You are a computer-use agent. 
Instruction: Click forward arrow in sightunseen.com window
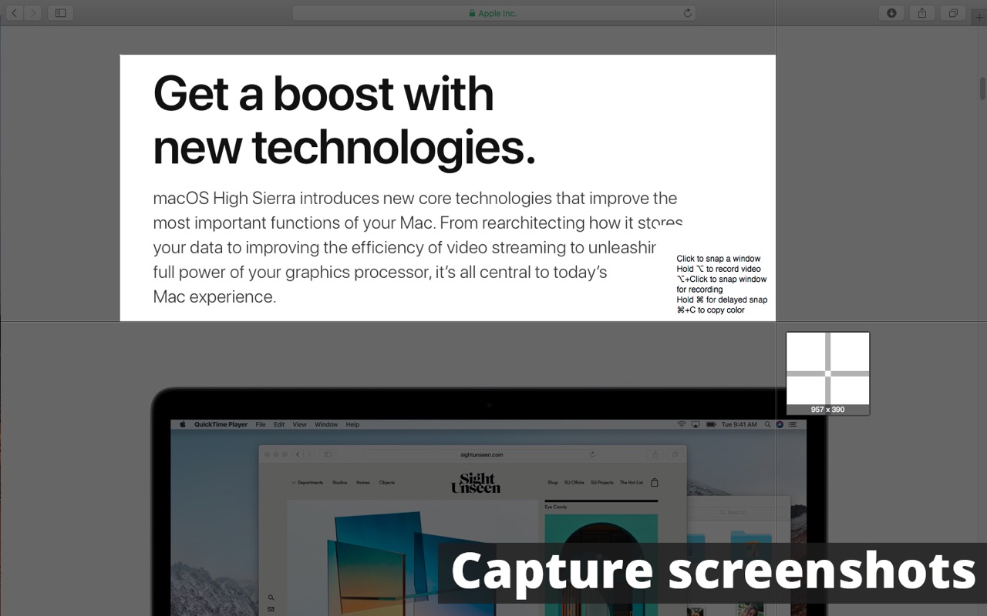(308, 454)
